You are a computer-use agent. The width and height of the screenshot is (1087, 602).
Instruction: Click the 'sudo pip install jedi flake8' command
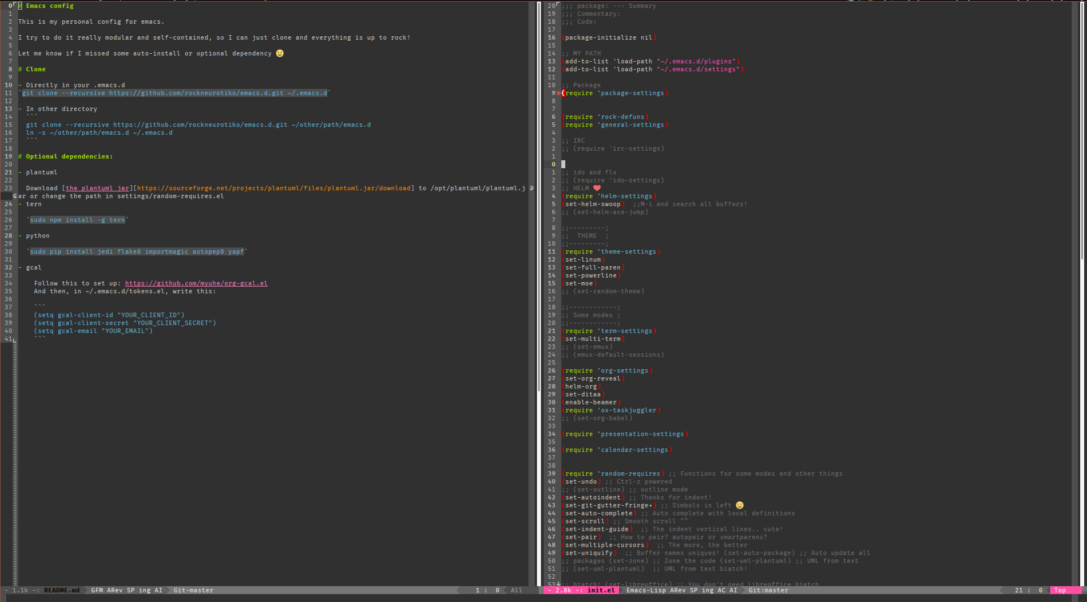[137, 251]
